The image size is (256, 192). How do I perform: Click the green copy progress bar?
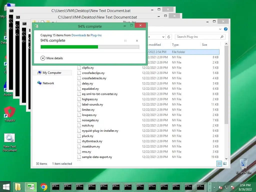tap(90, 47)
